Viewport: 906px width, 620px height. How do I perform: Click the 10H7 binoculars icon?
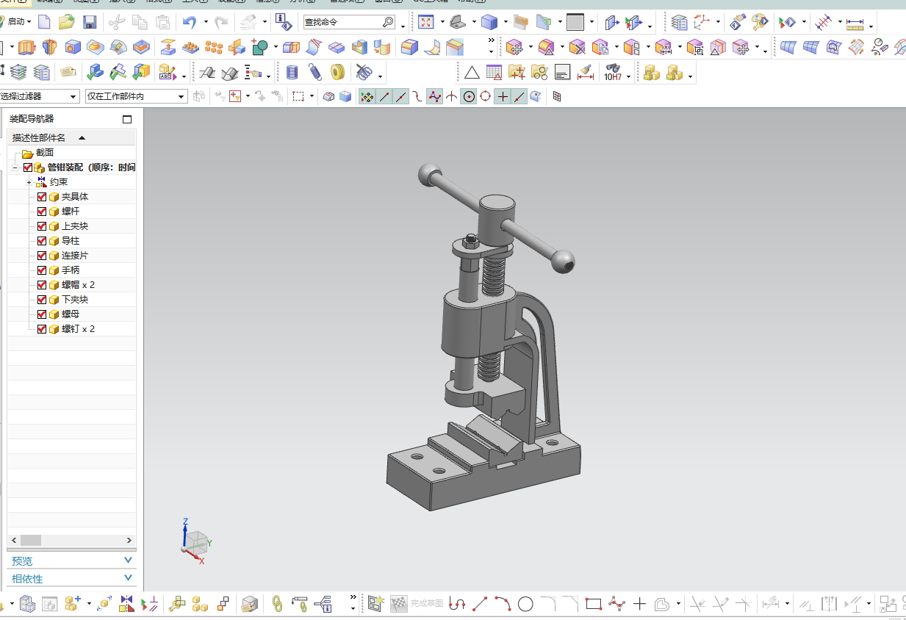pos(613,72)
